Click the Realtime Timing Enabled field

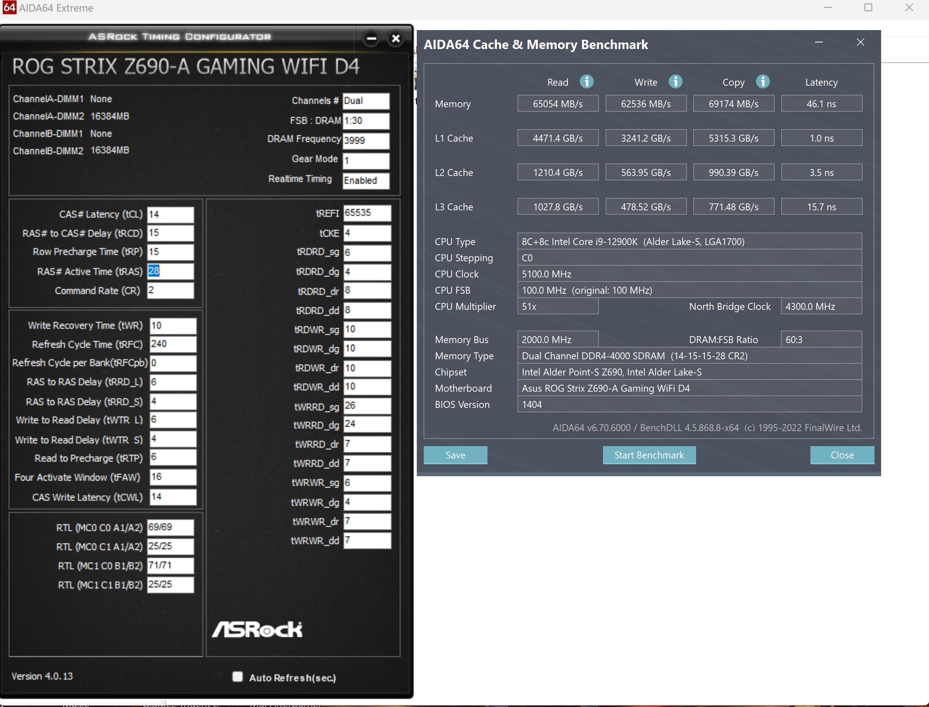click(x=366, y=181)
